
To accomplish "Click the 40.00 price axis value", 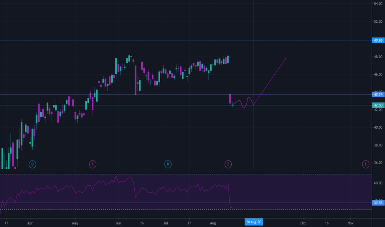I will (x=378, y=128).
